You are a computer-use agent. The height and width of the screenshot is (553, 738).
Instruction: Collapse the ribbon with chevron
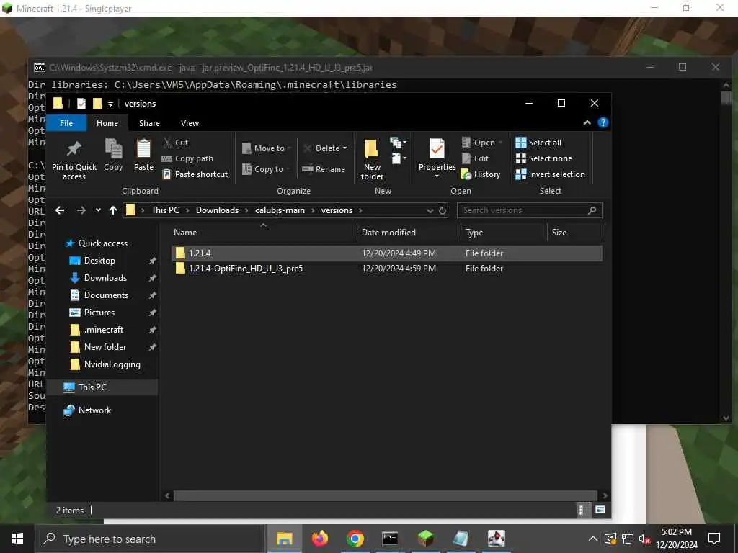587,122
